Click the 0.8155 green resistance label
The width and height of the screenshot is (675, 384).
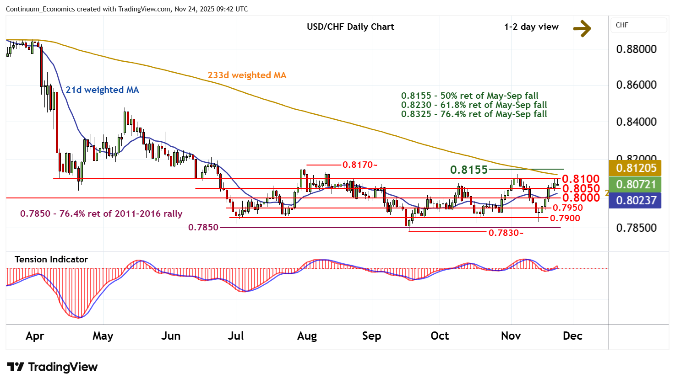(x=468, y=170)
